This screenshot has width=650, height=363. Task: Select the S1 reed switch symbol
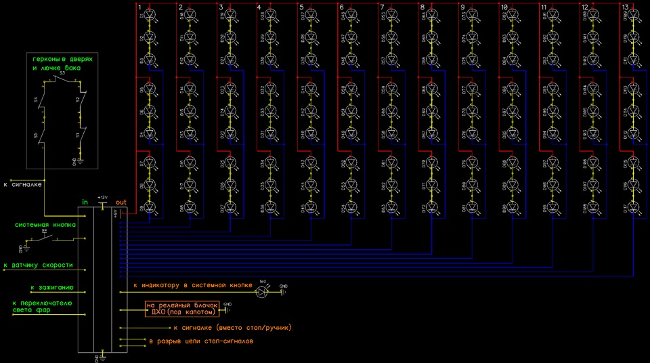pos(83,135)
